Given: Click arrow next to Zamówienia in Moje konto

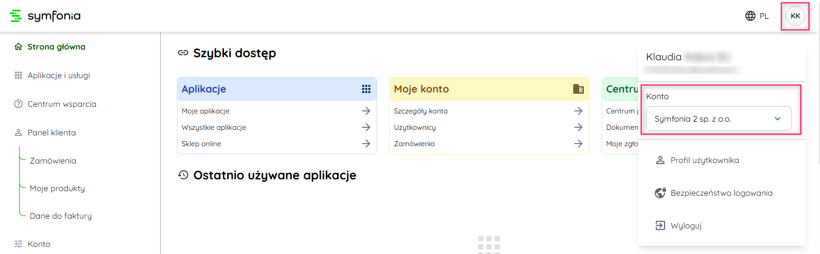Looking at the screenshot, I should pos(578,144).
